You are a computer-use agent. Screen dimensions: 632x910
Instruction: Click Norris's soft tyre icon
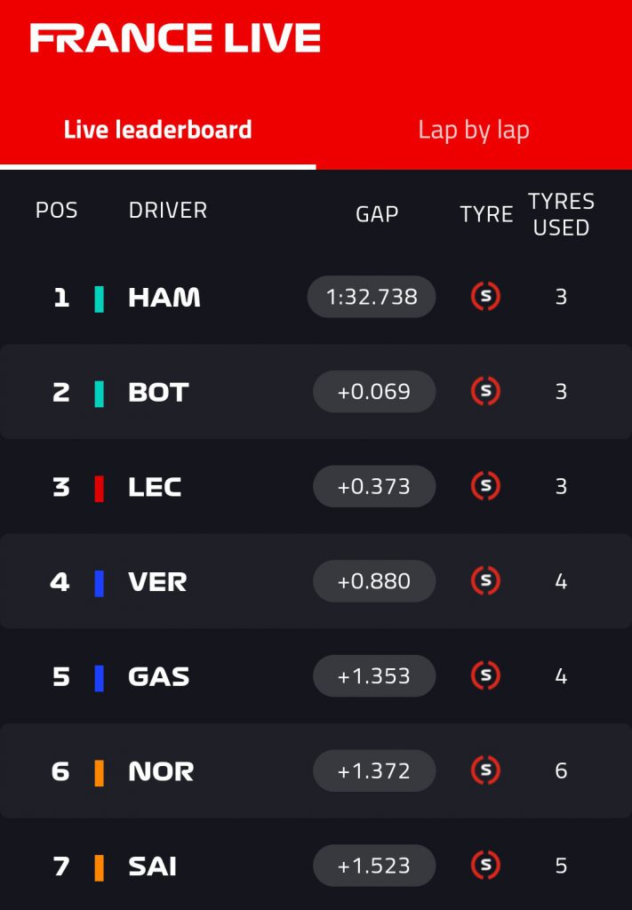(485, 770)
